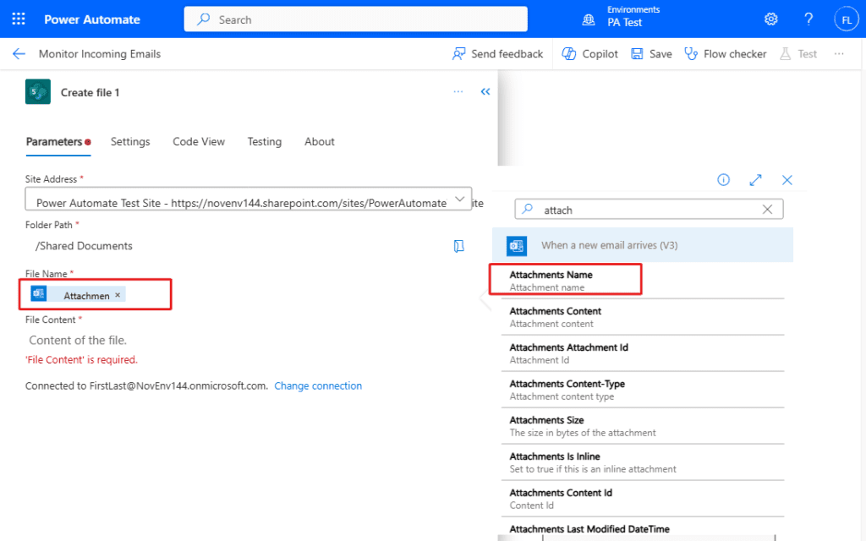The image size is (866, 541).
Task: Remove the Attachments Name token from File Name
Action: point(118,295)
